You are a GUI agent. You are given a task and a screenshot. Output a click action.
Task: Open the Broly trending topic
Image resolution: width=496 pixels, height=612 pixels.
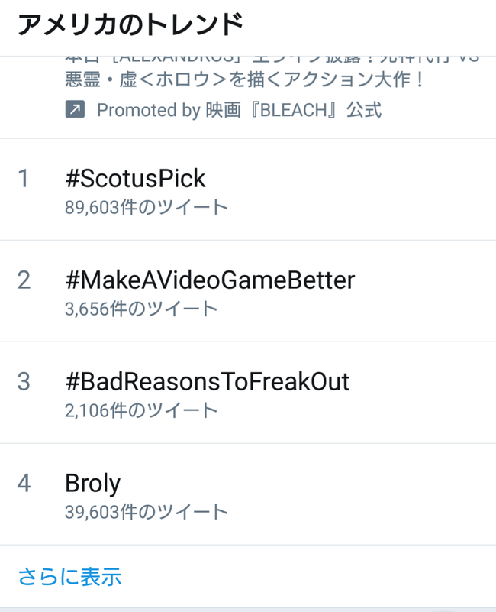point(93,484)
